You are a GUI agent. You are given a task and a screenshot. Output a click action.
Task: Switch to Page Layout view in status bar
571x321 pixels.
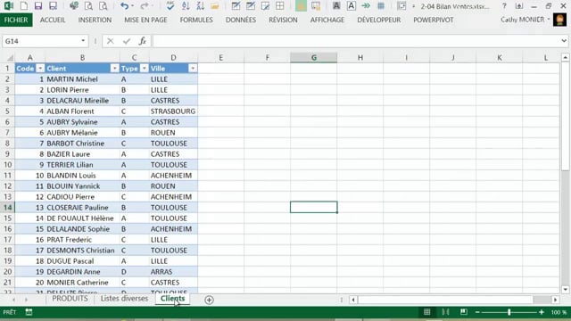tap(445, 312)
